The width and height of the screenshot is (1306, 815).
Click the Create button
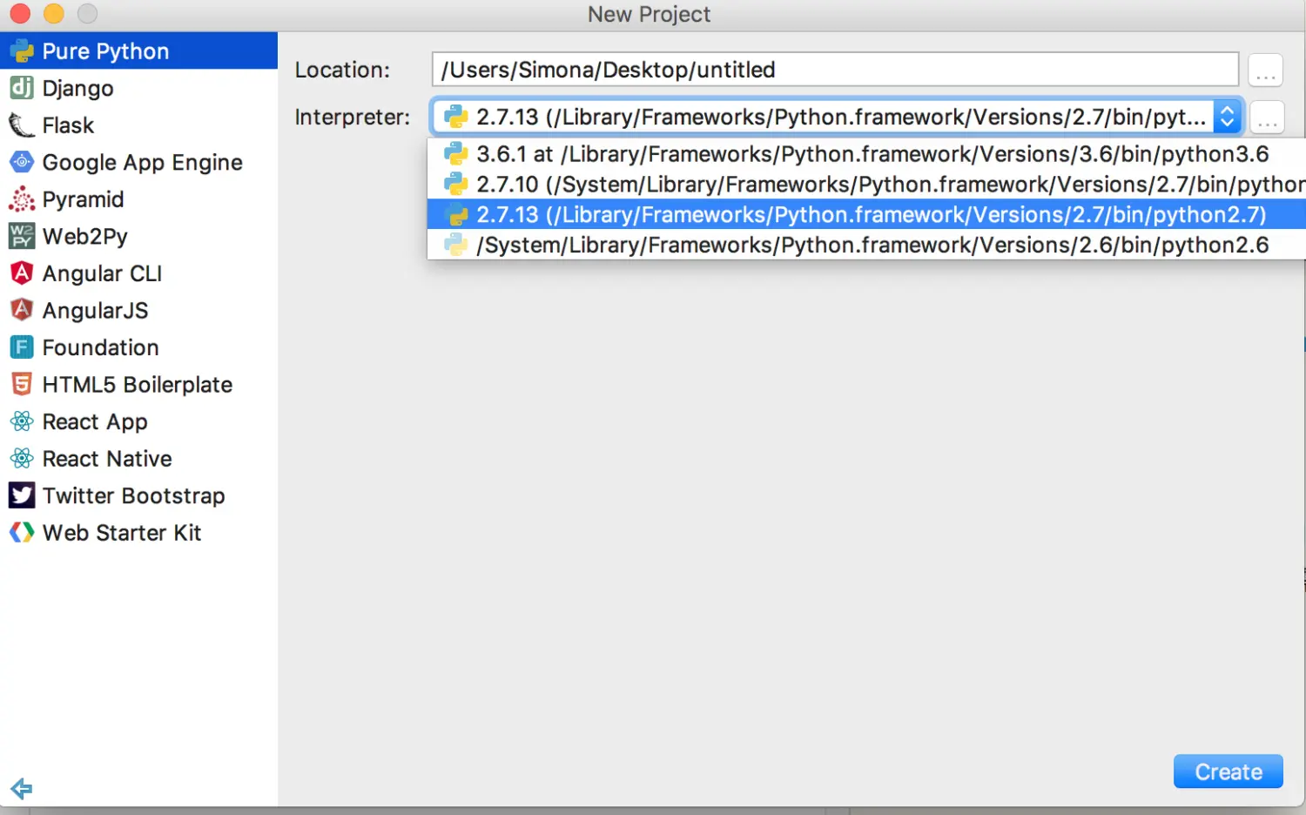1229,771
